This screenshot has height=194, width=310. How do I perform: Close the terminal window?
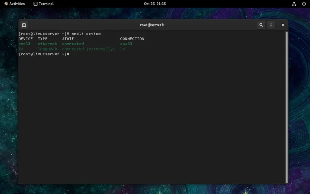283,25
